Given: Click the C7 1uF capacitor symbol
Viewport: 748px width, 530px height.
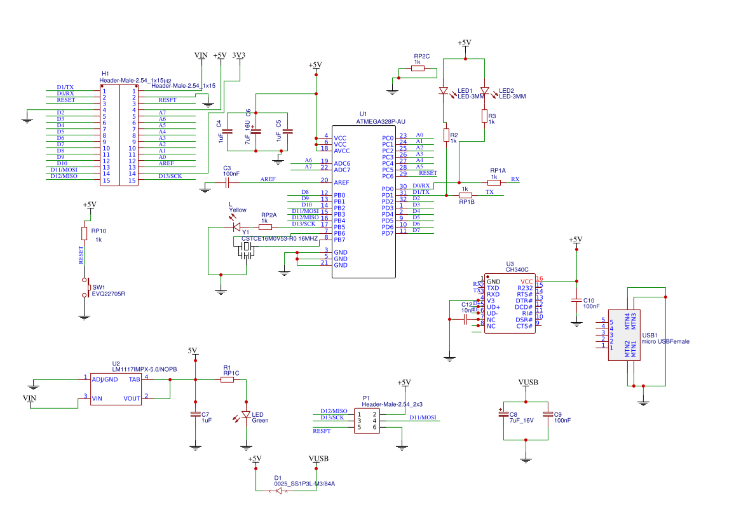Looking at the screenshot, I should (x=195, y=414).
